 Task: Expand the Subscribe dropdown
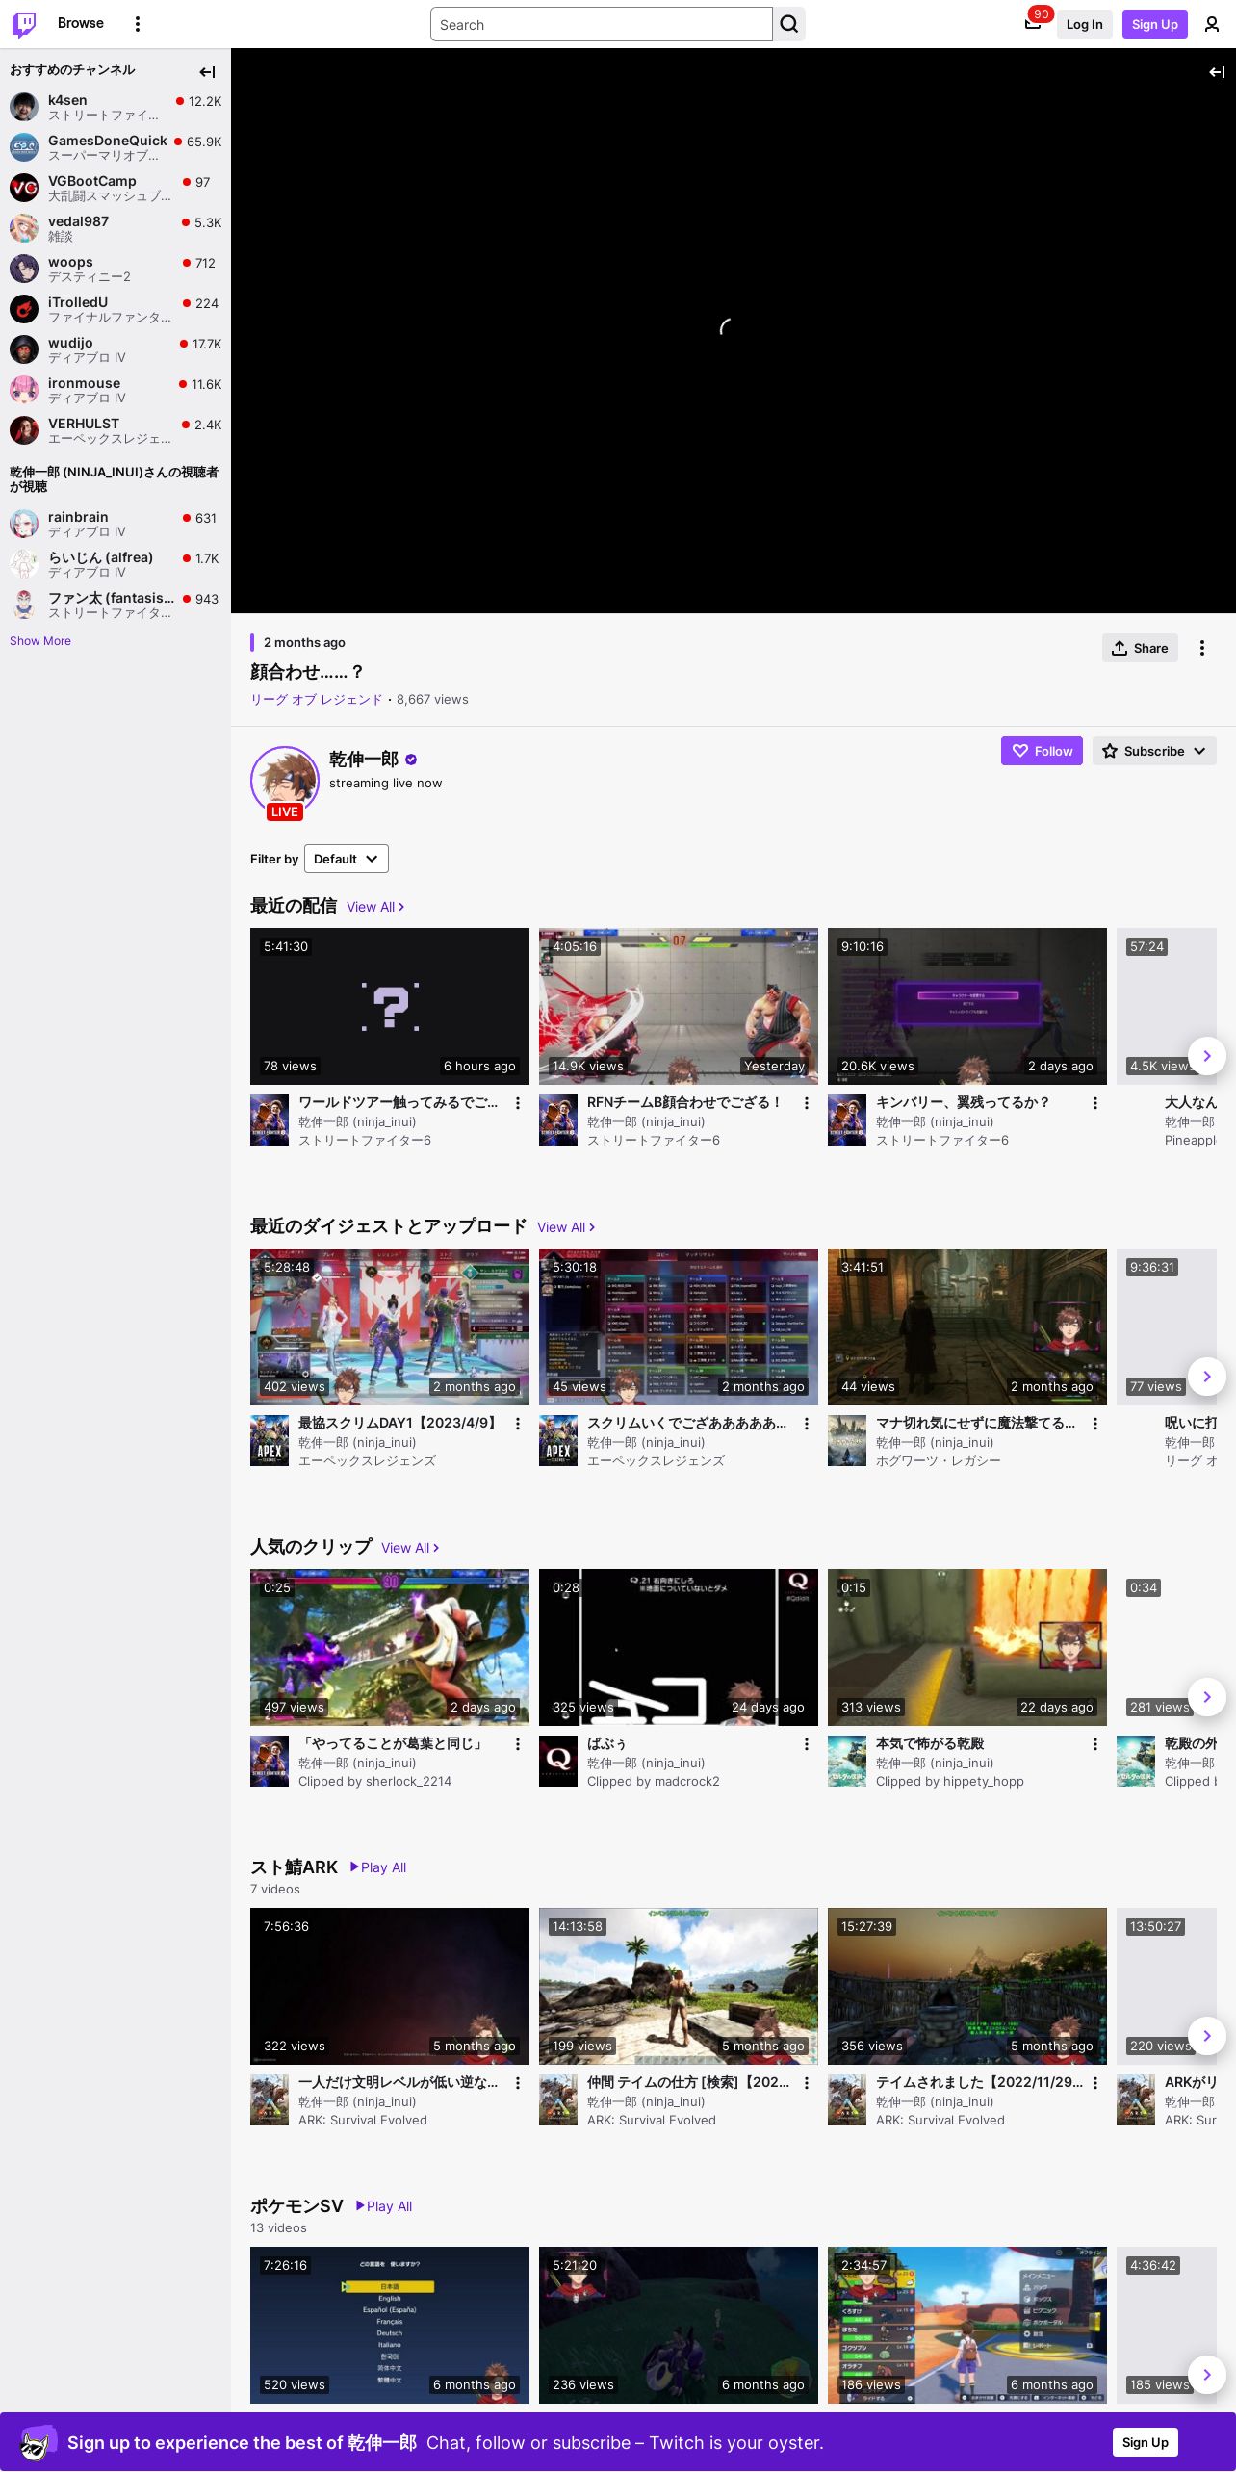pos(1154,751)
